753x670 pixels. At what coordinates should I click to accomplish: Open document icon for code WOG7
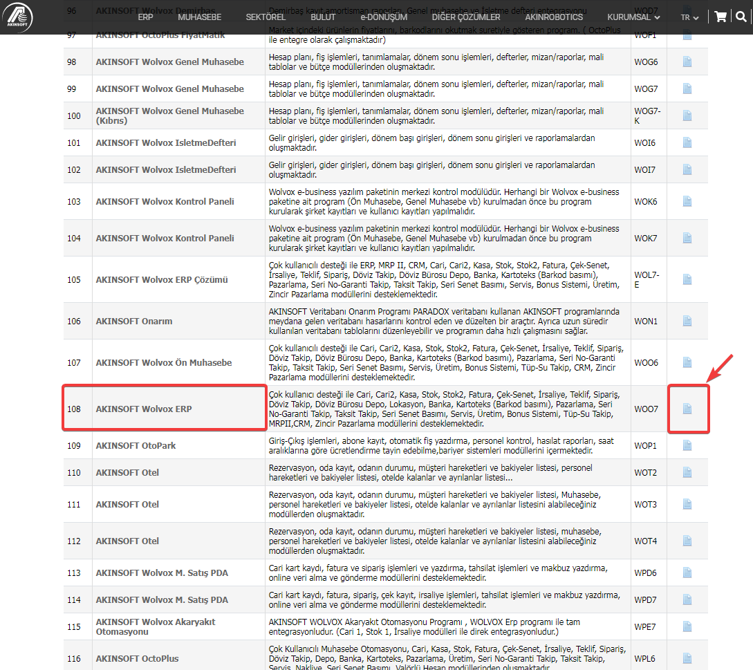point(687,89)
